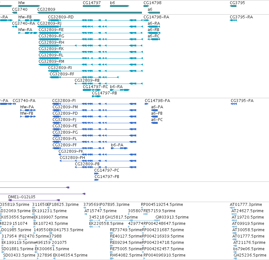269x260 pixels.
Task: Select transcript CG32809-RD
Action: coord(61,17)
